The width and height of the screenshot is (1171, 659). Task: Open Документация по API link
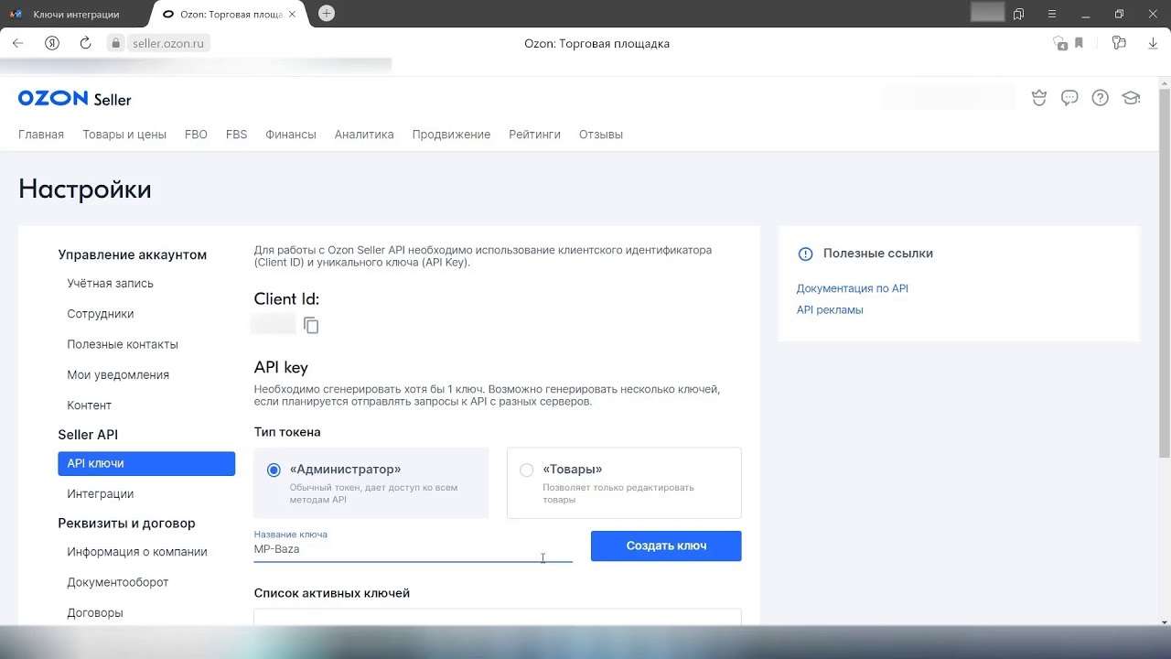pyautogui.click(x=852, y=288)
